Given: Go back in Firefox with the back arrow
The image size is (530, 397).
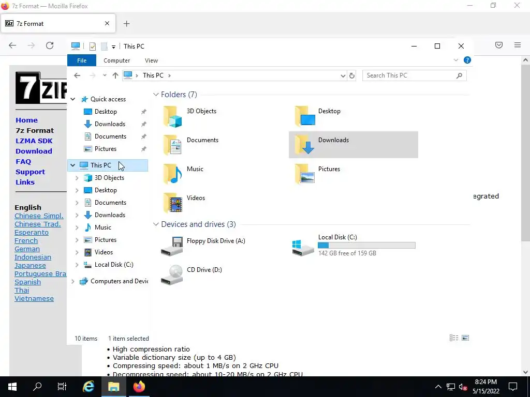Looking at the screenshot, I should click(x=12, y=45).
